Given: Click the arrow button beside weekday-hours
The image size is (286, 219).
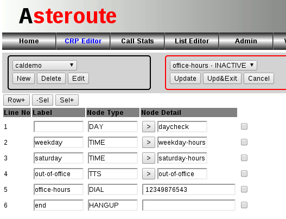Looking at the screenshot, I should 149,142.
